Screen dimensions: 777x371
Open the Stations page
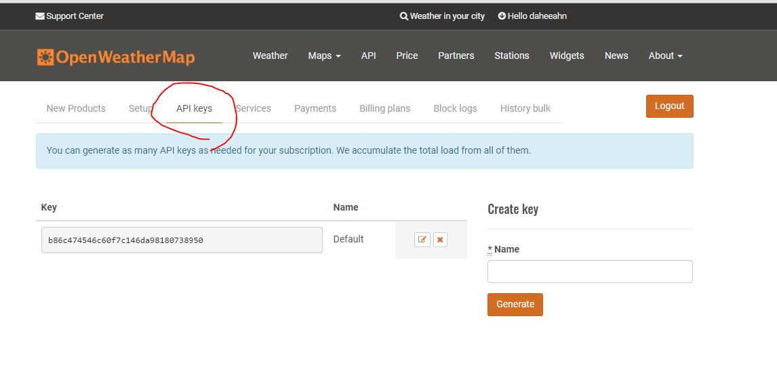point(512,56)
